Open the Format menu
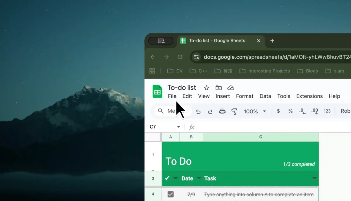 (x=245, y=96)
